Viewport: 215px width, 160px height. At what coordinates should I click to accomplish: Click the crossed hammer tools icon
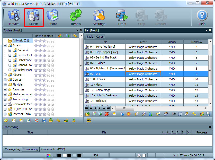coord(144,114)
